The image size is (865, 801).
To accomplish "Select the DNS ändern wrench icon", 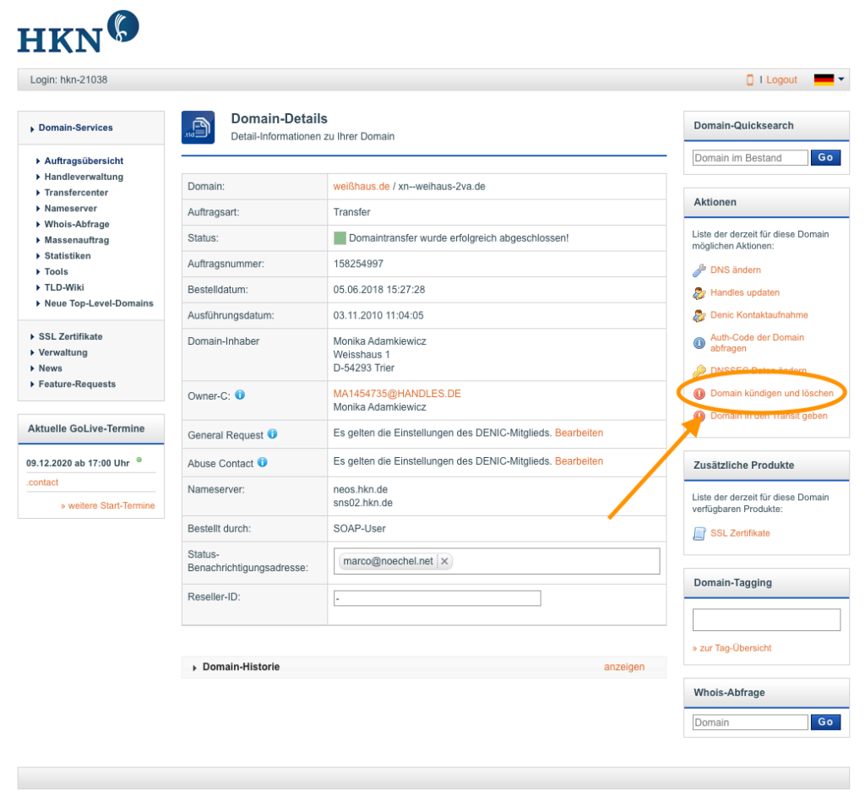I will coord(700,270).
